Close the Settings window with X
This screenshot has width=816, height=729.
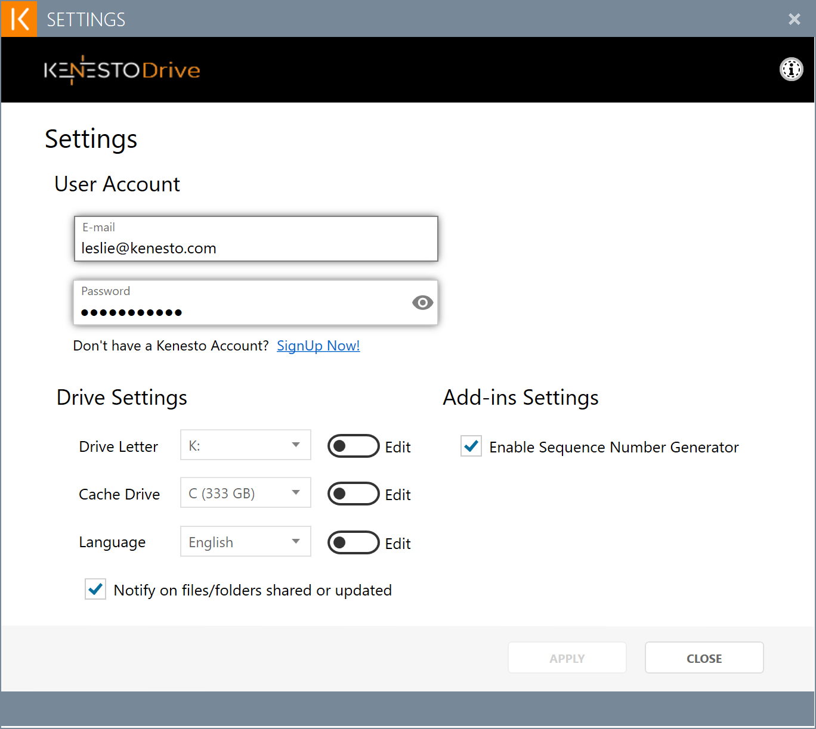(795, 19)
